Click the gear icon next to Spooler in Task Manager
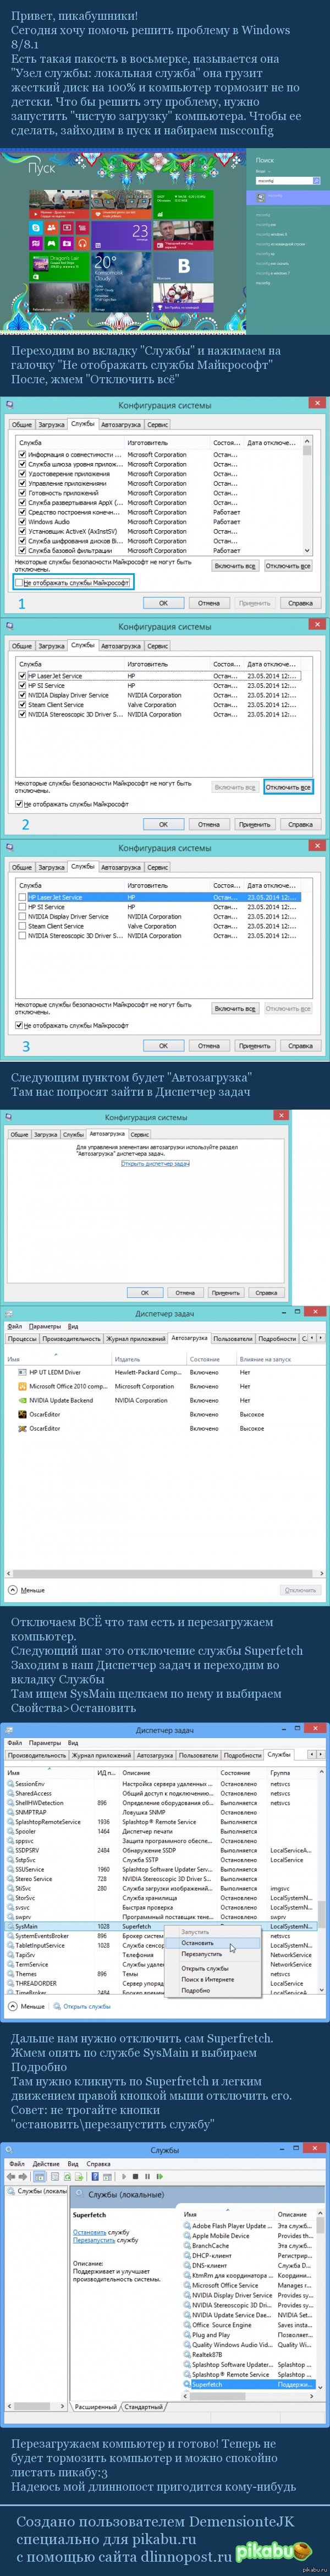 click(x=10, y=1831)
